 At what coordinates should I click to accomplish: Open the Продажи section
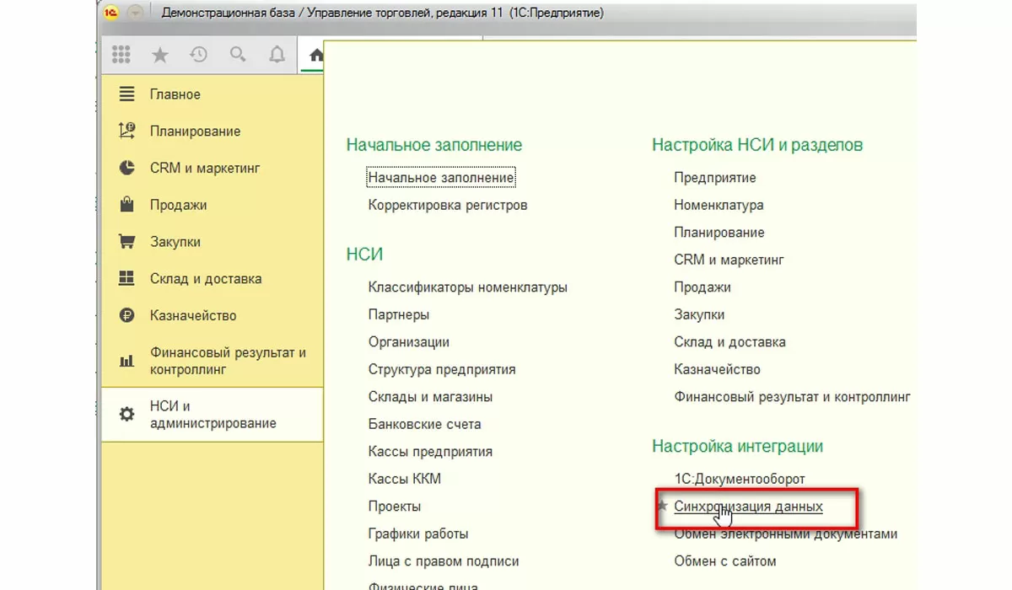(212, 205)
